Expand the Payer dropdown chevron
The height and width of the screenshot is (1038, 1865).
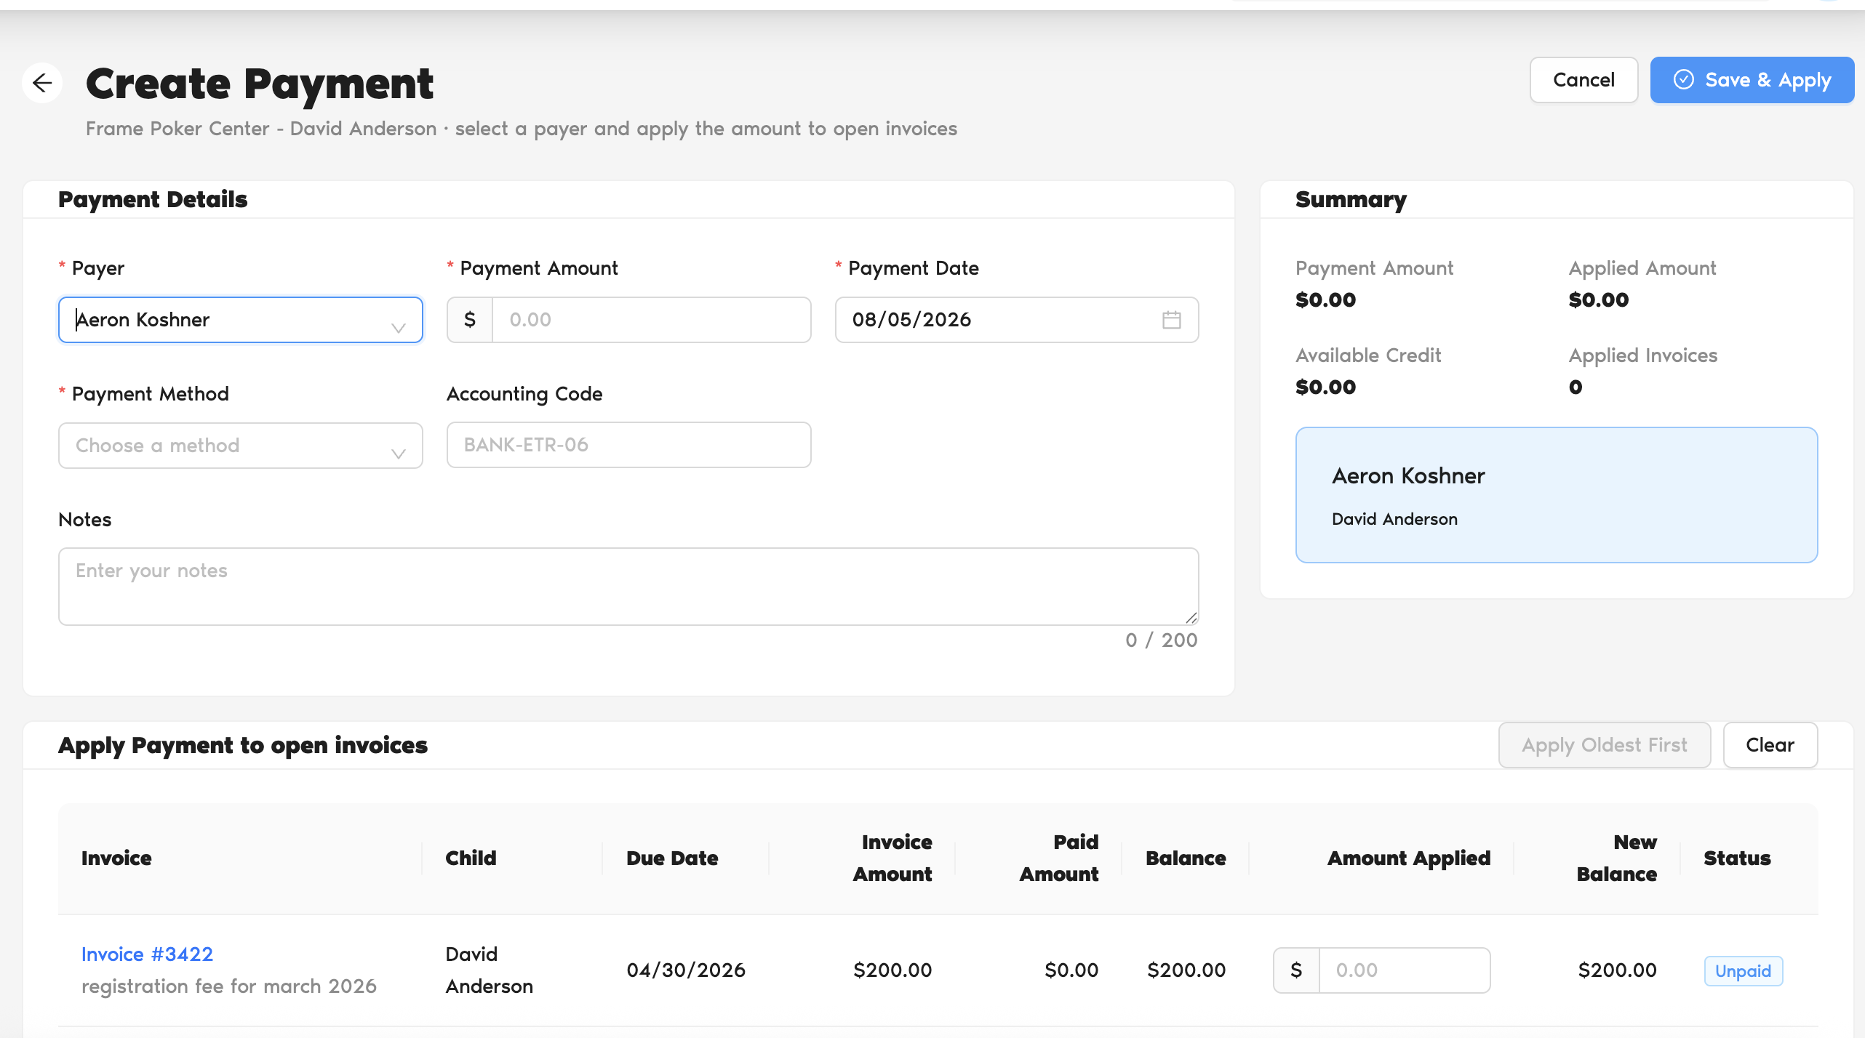click(x=398, y=327)
